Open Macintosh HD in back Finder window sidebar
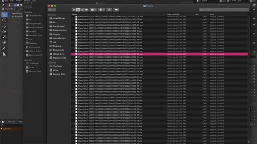Screen dimensions: 257x144 pyautogui.click(x=36, y=55)
